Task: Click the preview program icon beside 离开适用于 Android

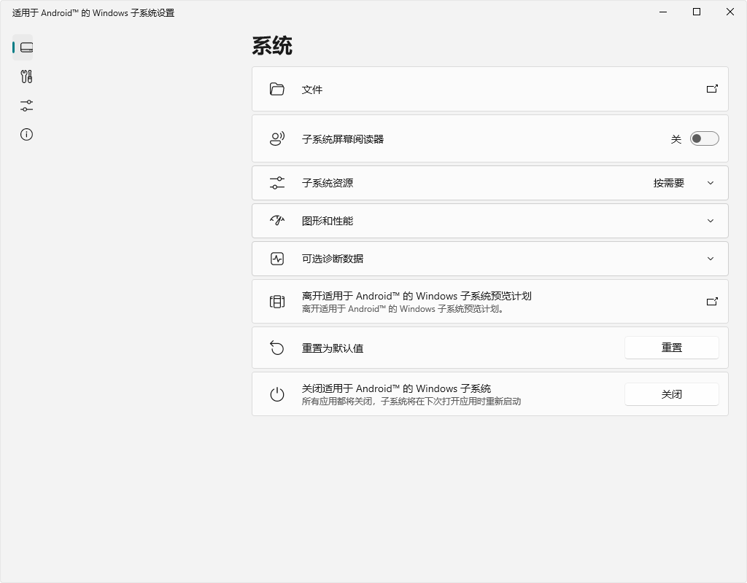Action: tap(276, 302)
